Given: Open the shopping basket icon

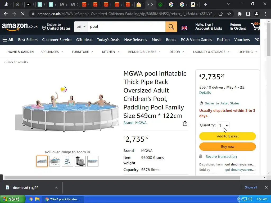Looking at the screenshot, I should 255,27.
